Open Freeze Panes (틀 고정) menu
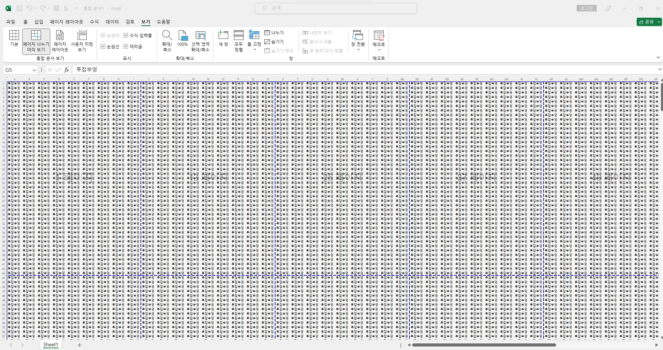The image size is (663, 350). (x=254, y=41)
